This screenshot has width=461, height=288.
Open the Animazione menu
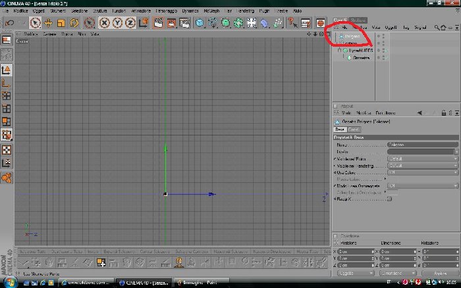[x=141, y=11]
